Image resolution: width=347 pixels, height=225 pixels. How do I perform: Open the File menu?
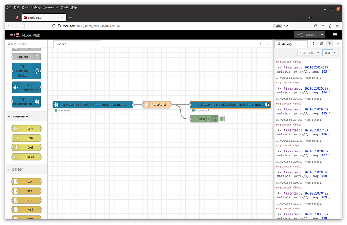coord(9,7)
